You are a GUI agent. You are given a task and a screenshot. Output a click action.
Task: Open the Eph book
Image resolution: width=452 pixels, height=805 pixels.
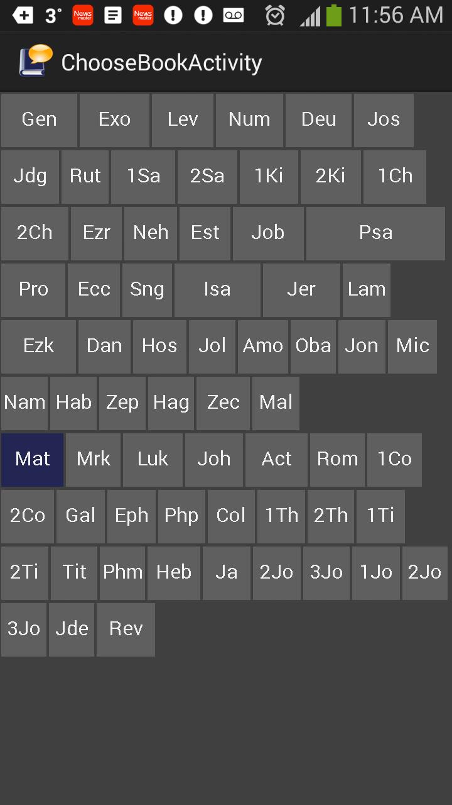point(131,516)
